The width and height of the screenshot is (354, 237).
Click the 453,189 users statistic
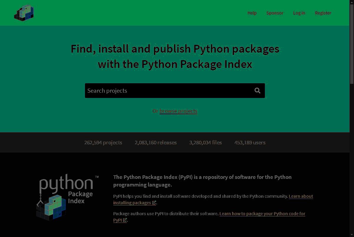[250, 143]
